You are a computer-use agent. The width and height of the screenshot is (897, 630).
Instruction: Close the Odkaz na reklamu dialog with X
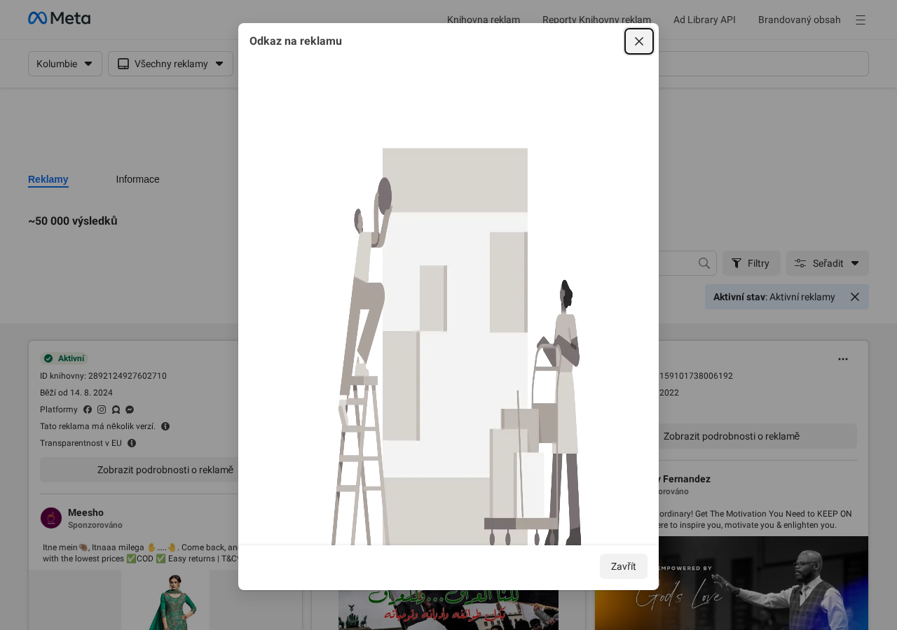click(x=638, y=41)
